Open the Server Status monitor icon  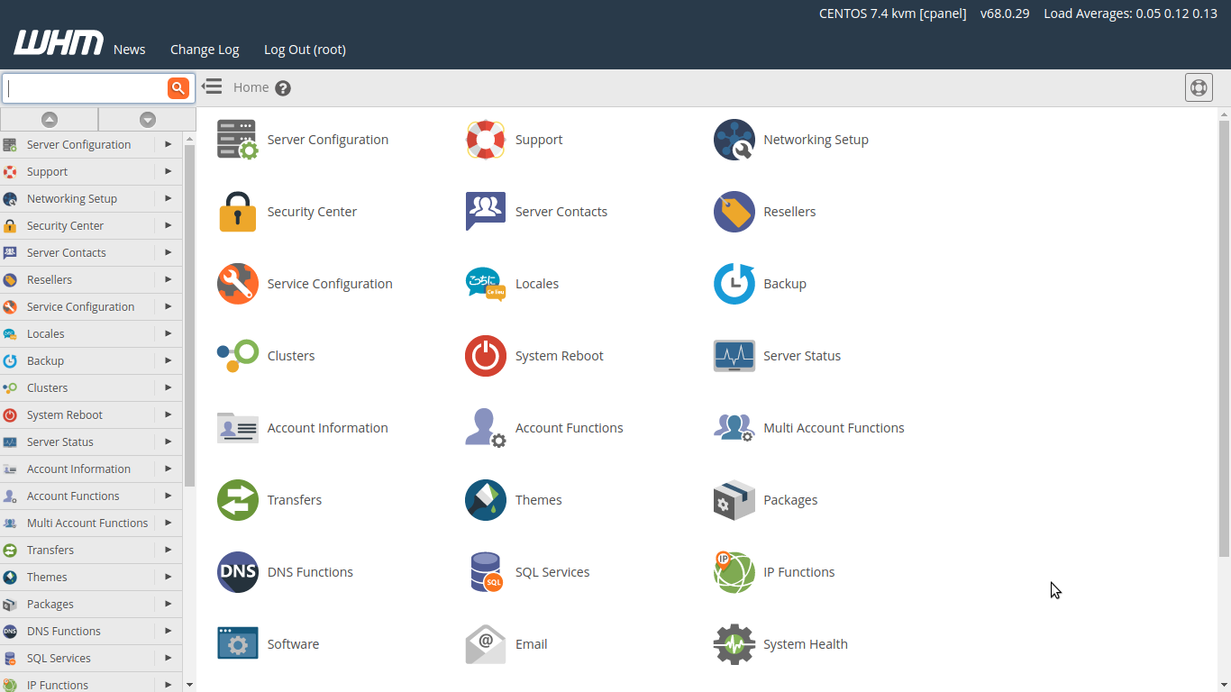point(734,356)
